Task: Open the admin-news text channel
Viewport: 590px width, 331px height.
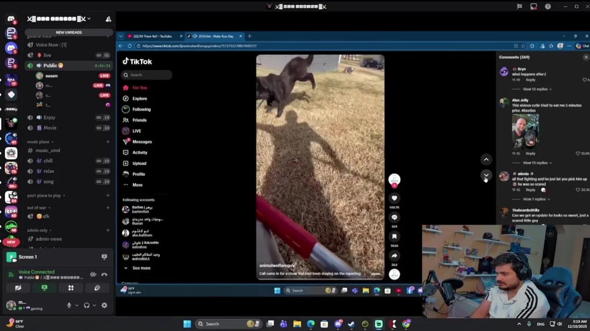Action: click(69, 239)
